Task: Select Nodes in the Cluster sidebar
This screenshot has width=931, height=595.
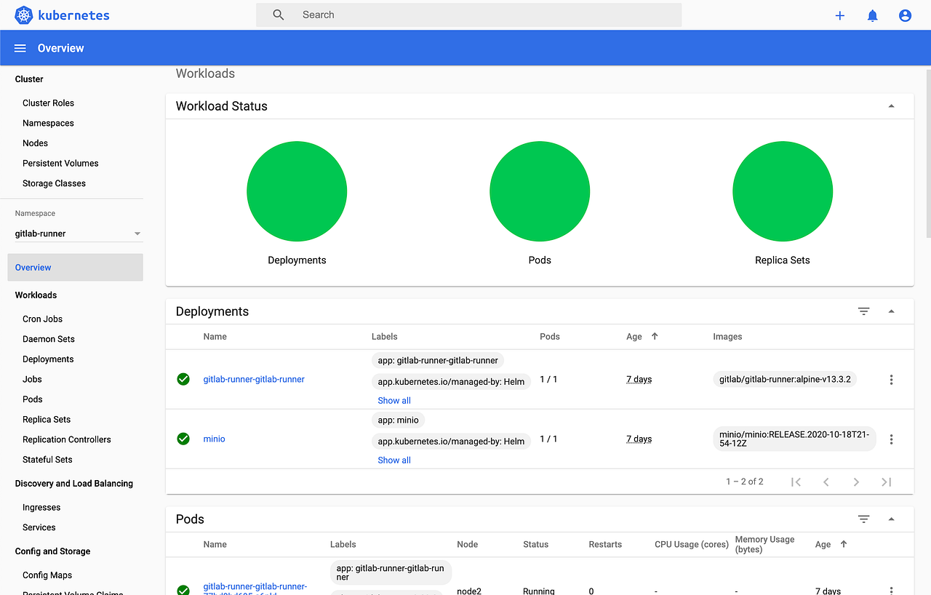Action: point(35,143)
